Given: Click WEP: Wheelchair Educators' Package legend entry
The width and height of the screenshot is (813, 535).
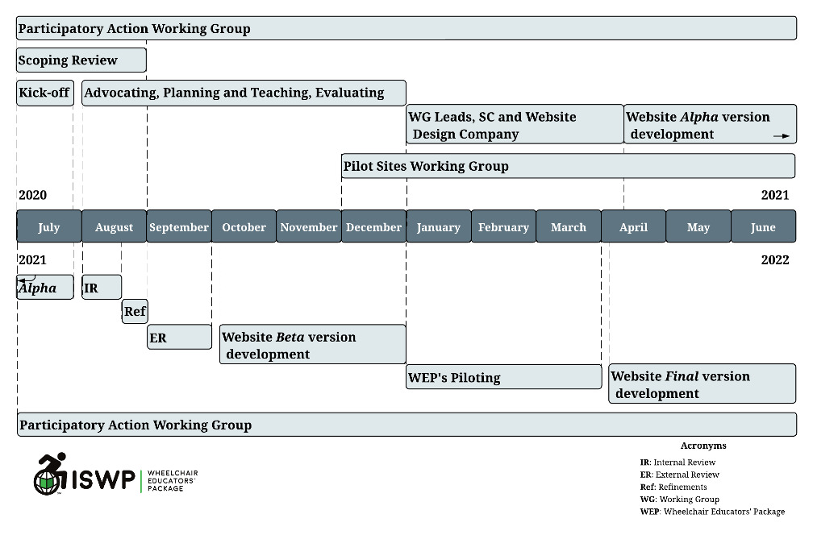Looking at the screenshot, I should tap(712, 512).
